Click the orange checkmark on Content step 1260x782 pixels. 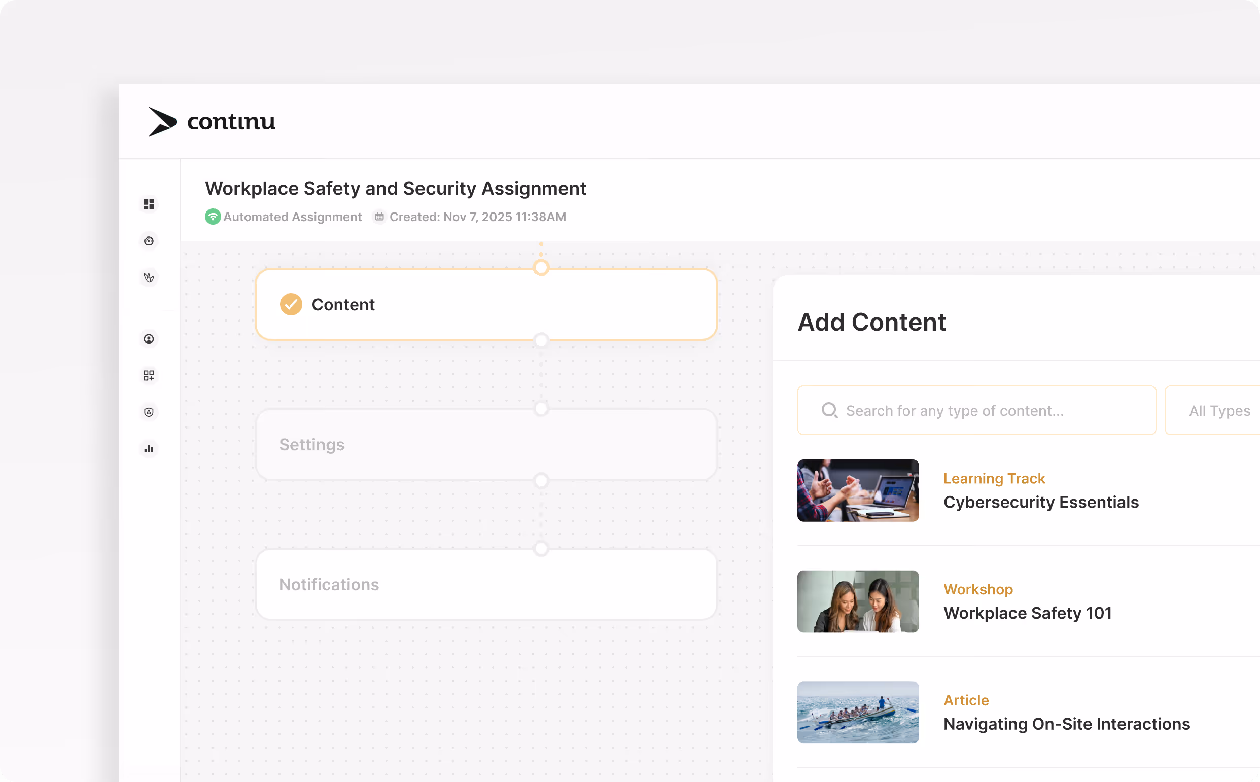[x=291, y=305]
